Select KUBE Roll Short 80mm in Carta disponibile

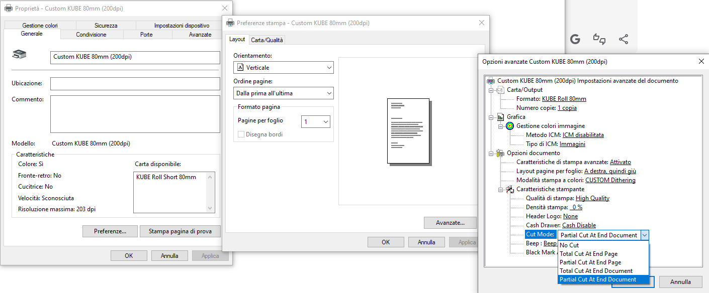(x=166, y=177)
